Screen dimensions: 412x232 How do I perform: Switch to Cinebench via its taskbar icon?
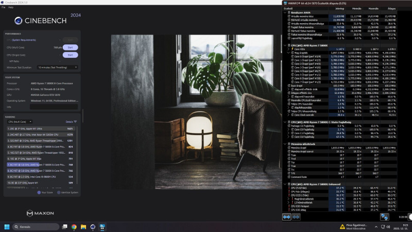pyautogui.click(x=93, y=227)
